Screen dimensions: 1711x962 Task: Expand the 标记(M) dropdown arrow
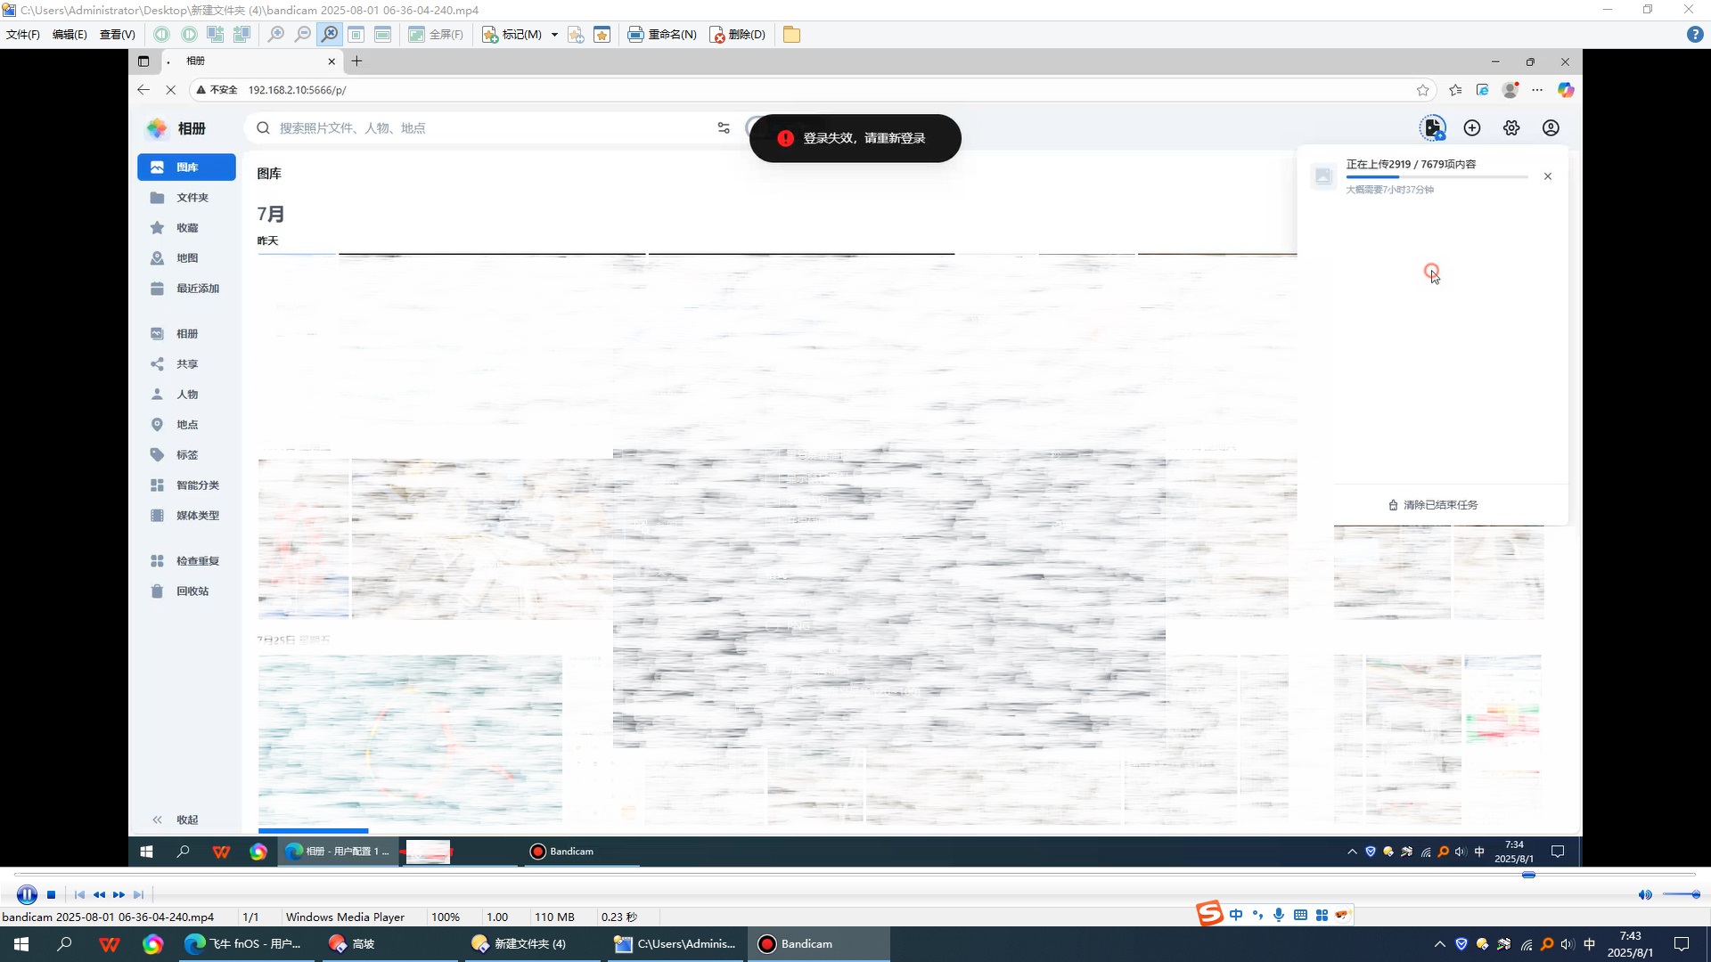pyautogui.click(x=554, y=34)
